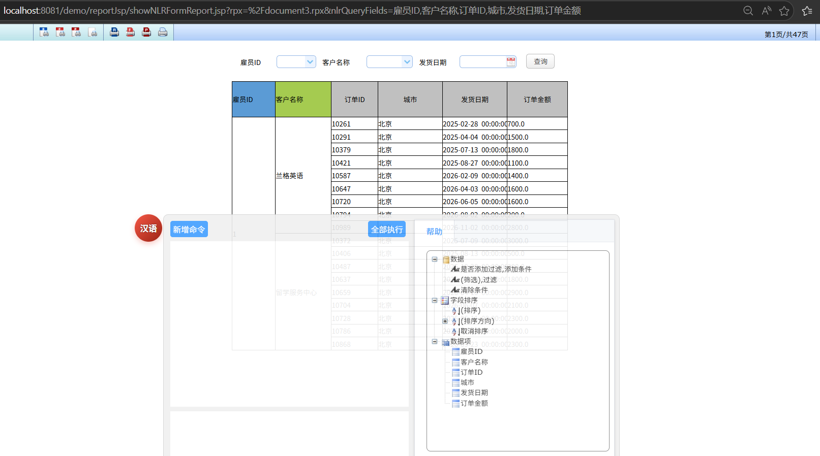Expand the (排序方向) tree node
The width and height of the screenshot is (820, 456).
pos(445,321)
